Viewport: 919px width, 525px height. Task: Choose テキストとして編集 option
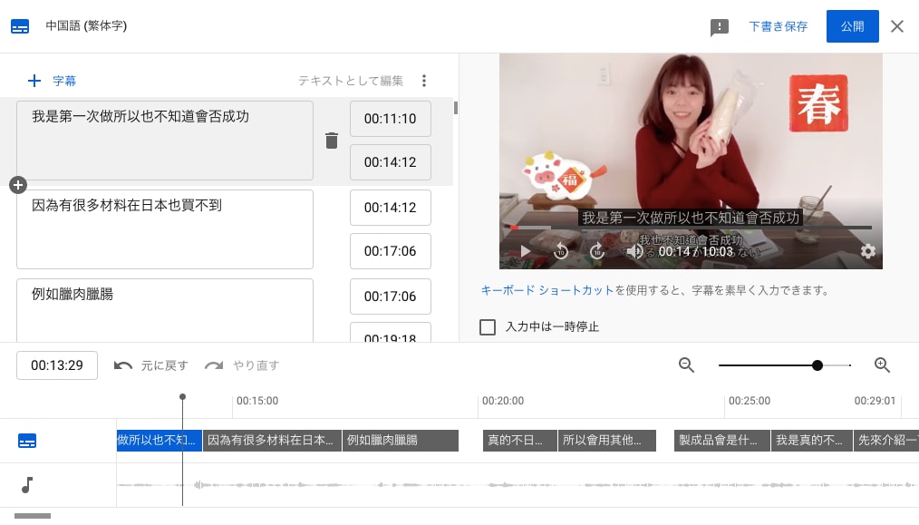click(351, 81)
